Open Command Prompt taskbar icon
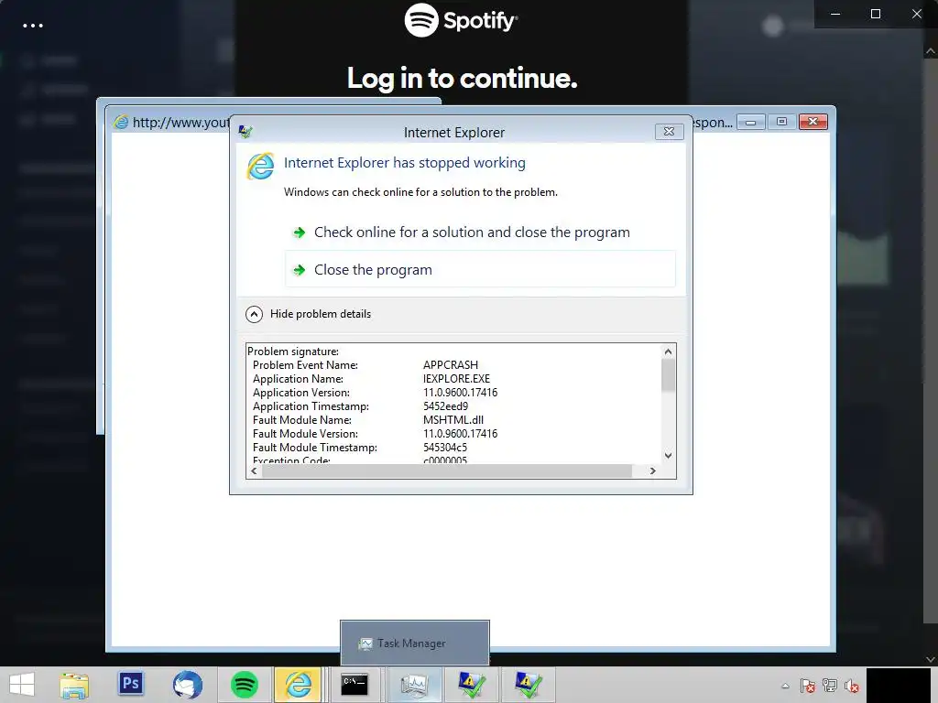 [354, 685]
